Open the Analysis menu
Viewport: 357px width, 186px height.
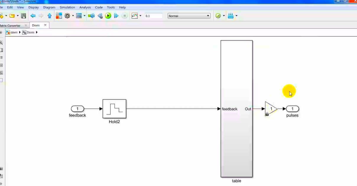coord(85,7)
